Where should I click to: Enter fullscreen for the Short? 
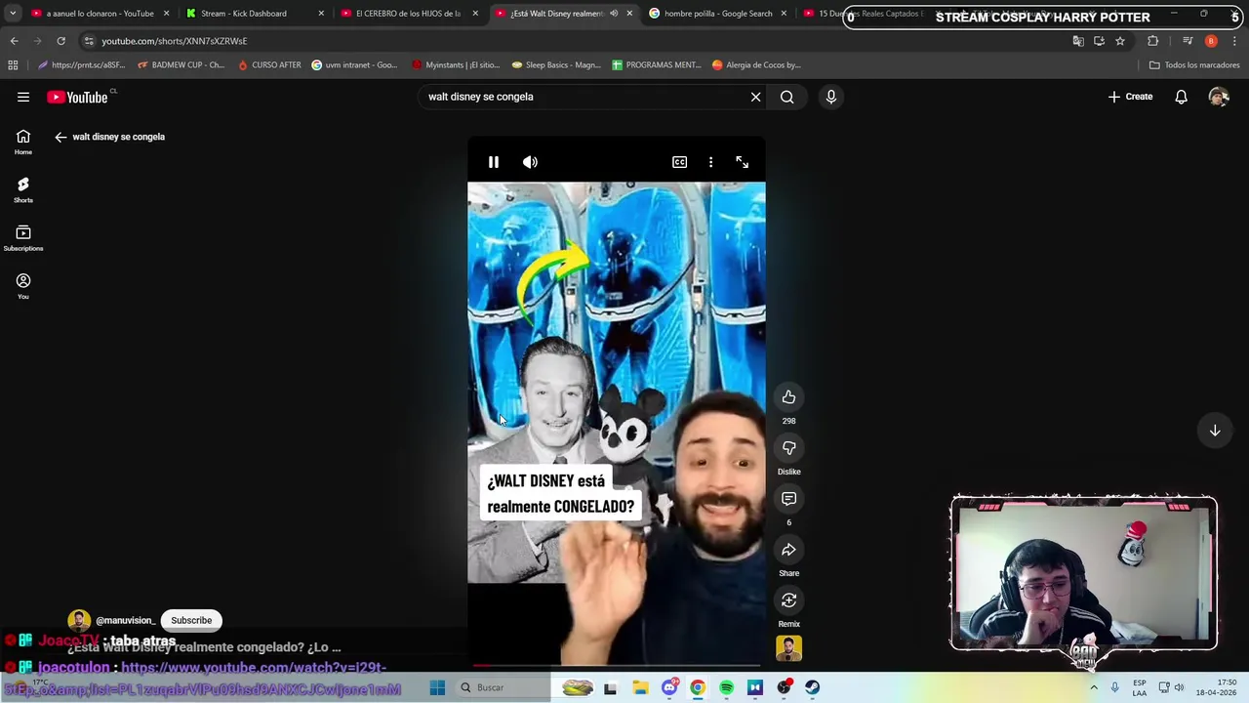[x=742, y=162]
